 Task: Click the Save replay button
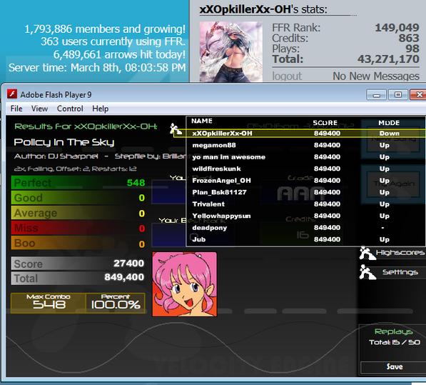point(394,366)
